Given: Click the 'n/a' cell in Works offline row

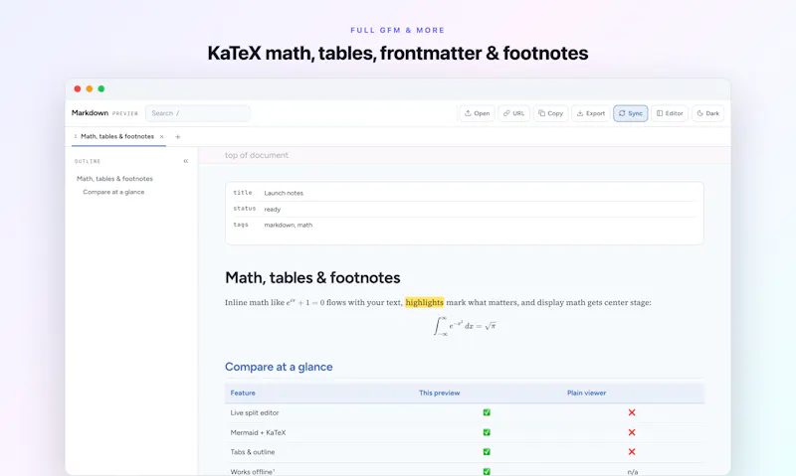Looking at the screenshot, I should click(633, 472).
